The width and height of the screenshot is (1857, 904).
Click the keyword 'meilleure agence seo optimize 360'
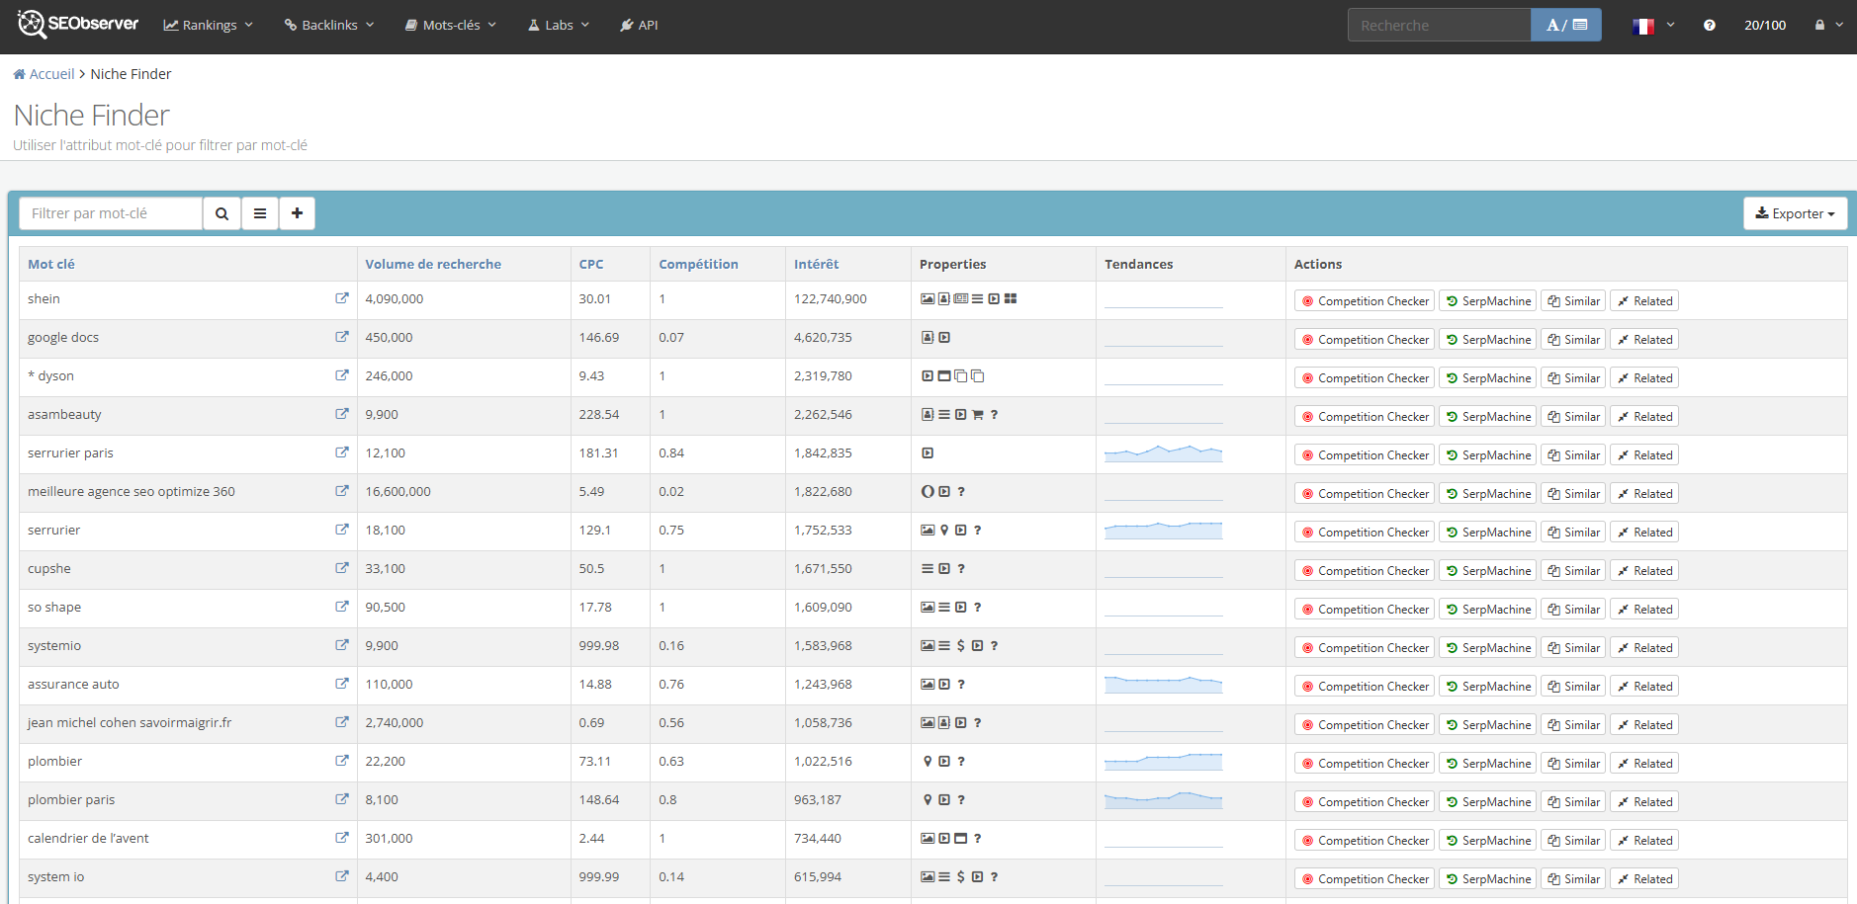132,492
